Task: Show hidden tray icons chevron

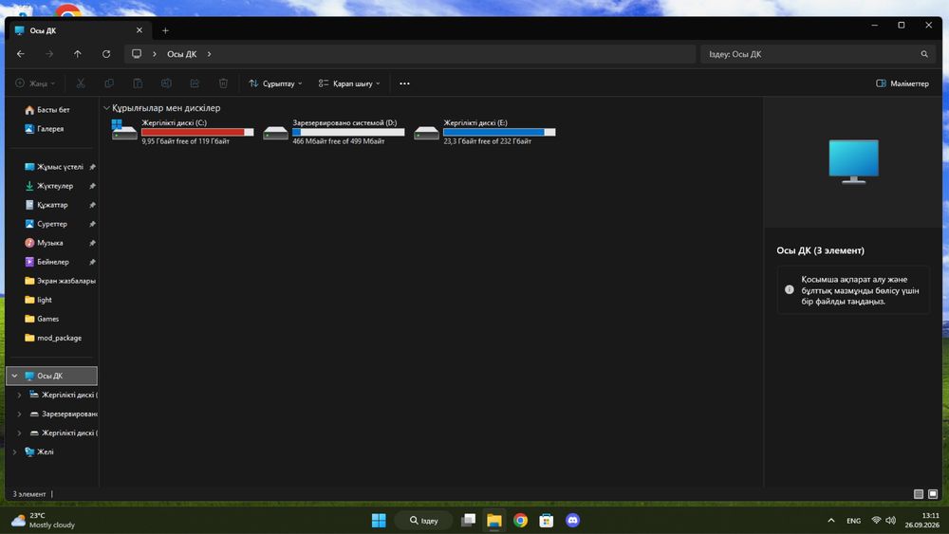Action: (x=831, y=520)
